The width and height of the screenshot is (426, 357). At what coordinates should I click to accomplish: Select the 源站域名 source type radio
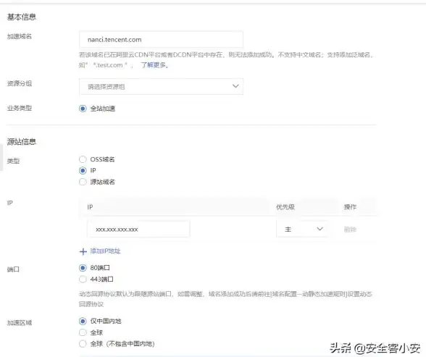(x=83, y=182)
